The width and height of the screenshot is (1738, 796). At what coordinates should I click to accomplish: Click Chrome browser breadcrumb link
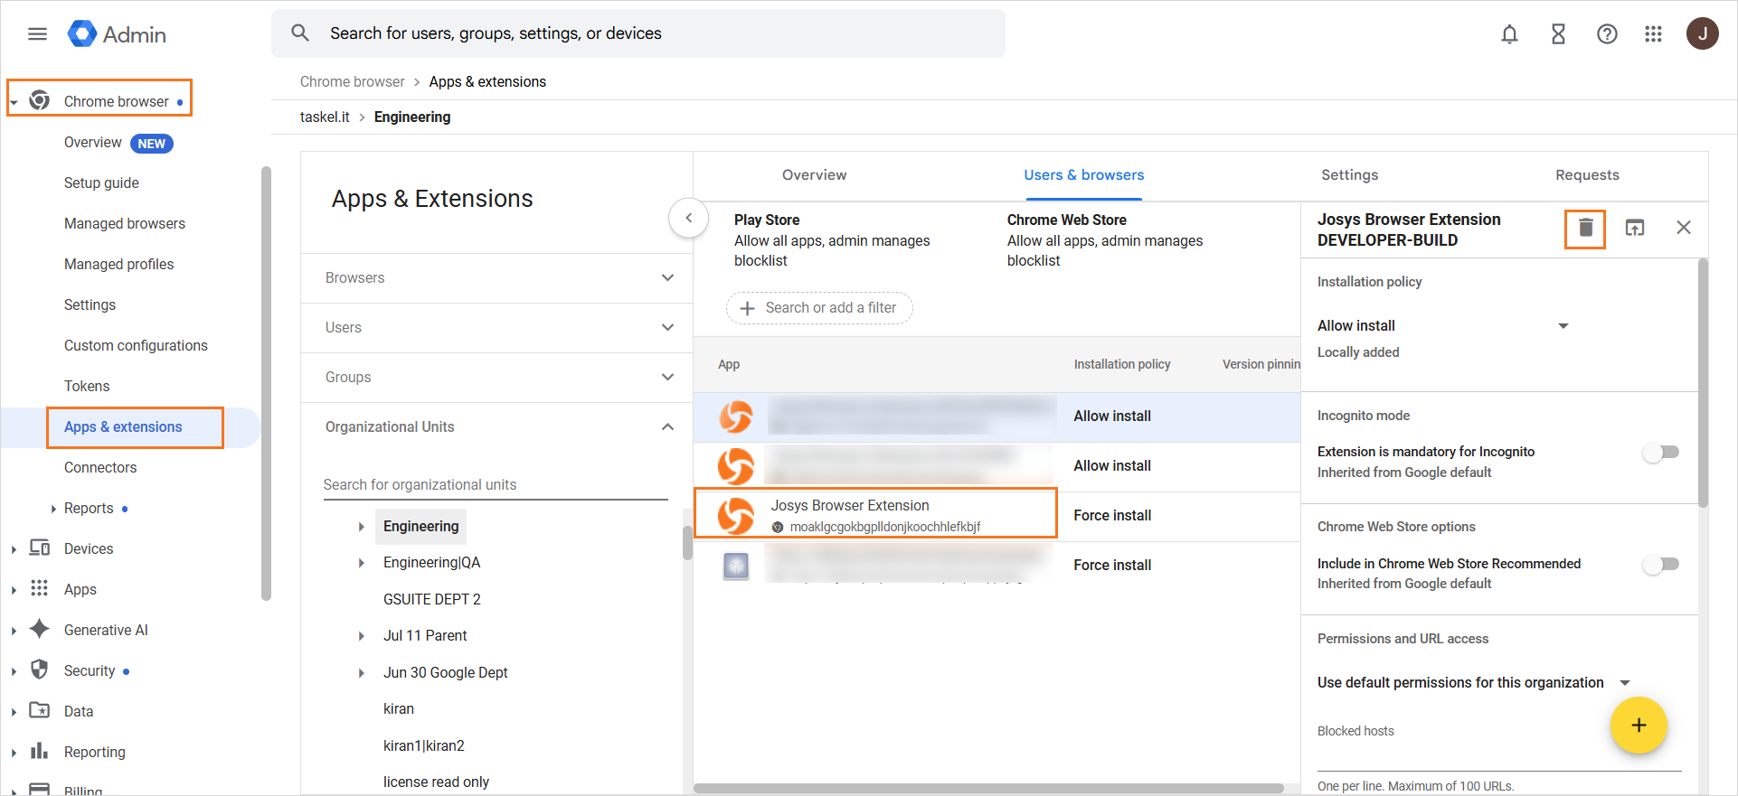(x=353, y=81)
